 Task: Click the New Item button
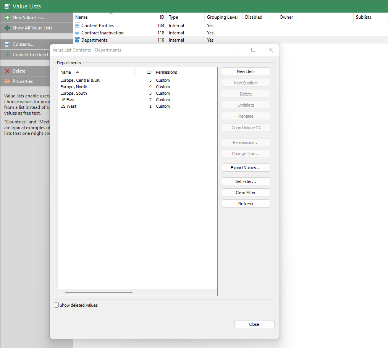246,71
